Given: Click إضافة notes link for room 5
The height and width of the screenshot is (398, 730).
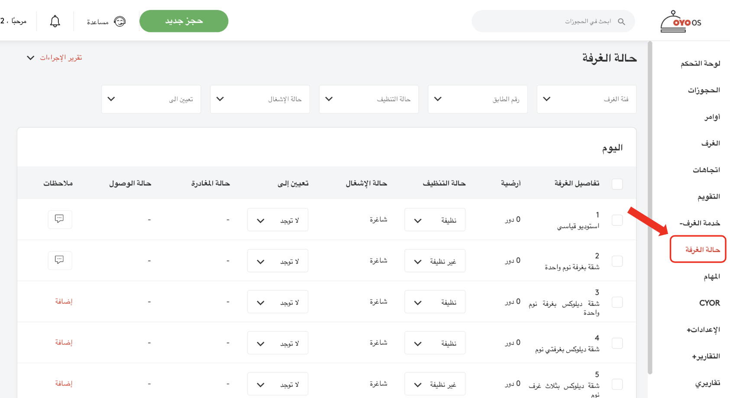Looking at the screenshot, I should (x=64, y=384).
